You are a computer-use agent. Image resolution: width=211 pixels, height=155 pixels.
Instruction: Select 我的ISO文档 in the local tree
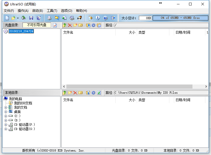point(23,103)
